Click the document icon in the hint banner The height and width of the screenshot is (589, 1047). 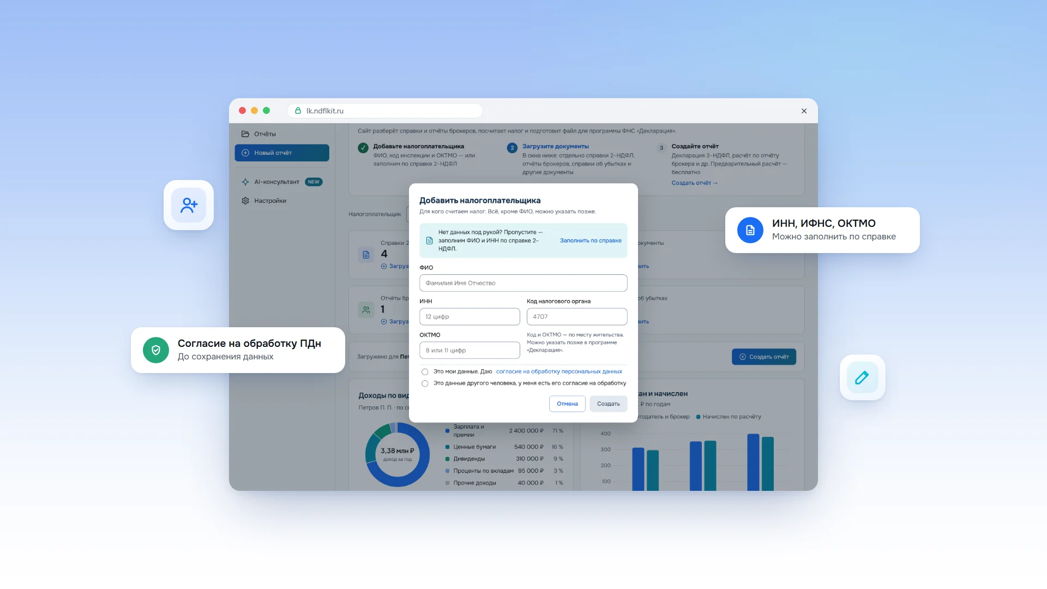429,241
